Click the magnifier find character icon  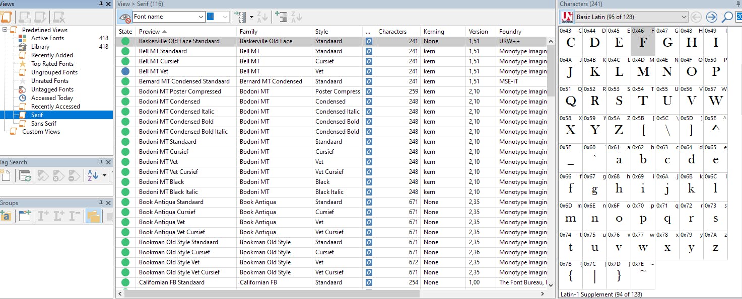pyautogui.click(x=727, y=17)
